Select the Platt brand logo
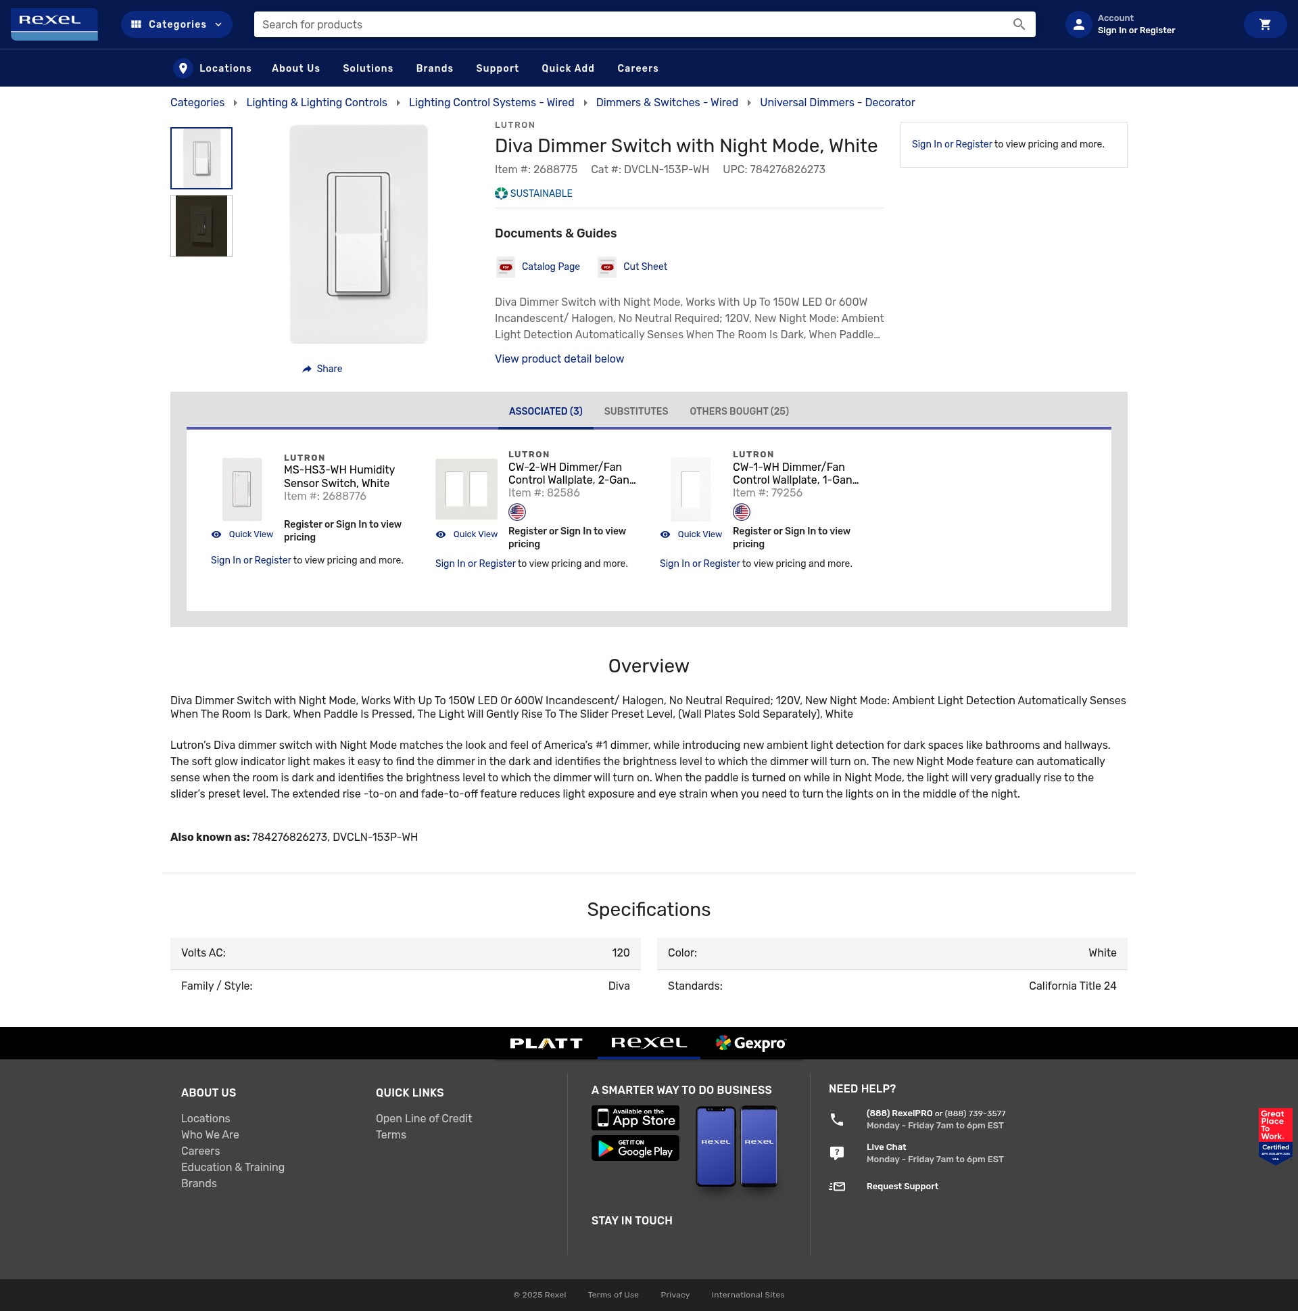1298x1311 pixels. click(546, 1044)
